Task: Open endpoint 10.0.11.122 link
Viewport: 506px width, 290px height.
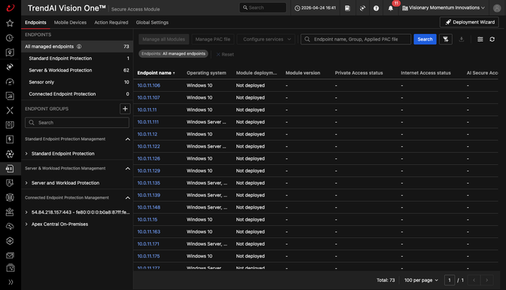Action: (148, 146)
